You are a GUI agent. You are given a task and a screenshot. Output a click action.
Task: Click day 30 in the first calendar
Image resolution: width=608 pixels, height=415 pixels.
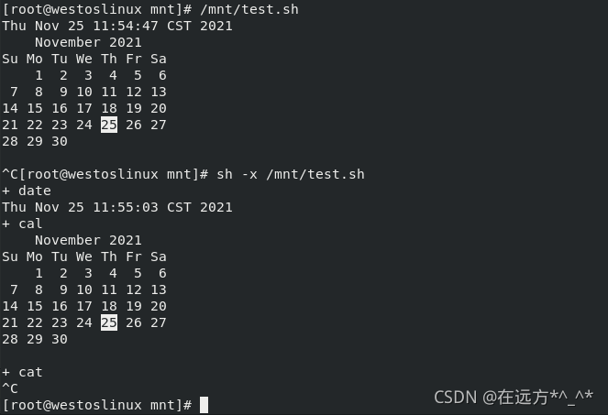(x=60, y=141)
